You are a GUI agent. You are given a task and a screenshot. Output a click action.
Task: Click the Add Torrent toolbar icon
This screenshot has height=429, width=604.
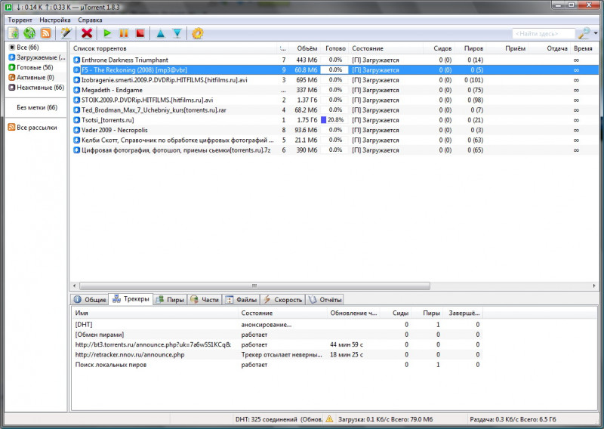(x=14, y=33)
